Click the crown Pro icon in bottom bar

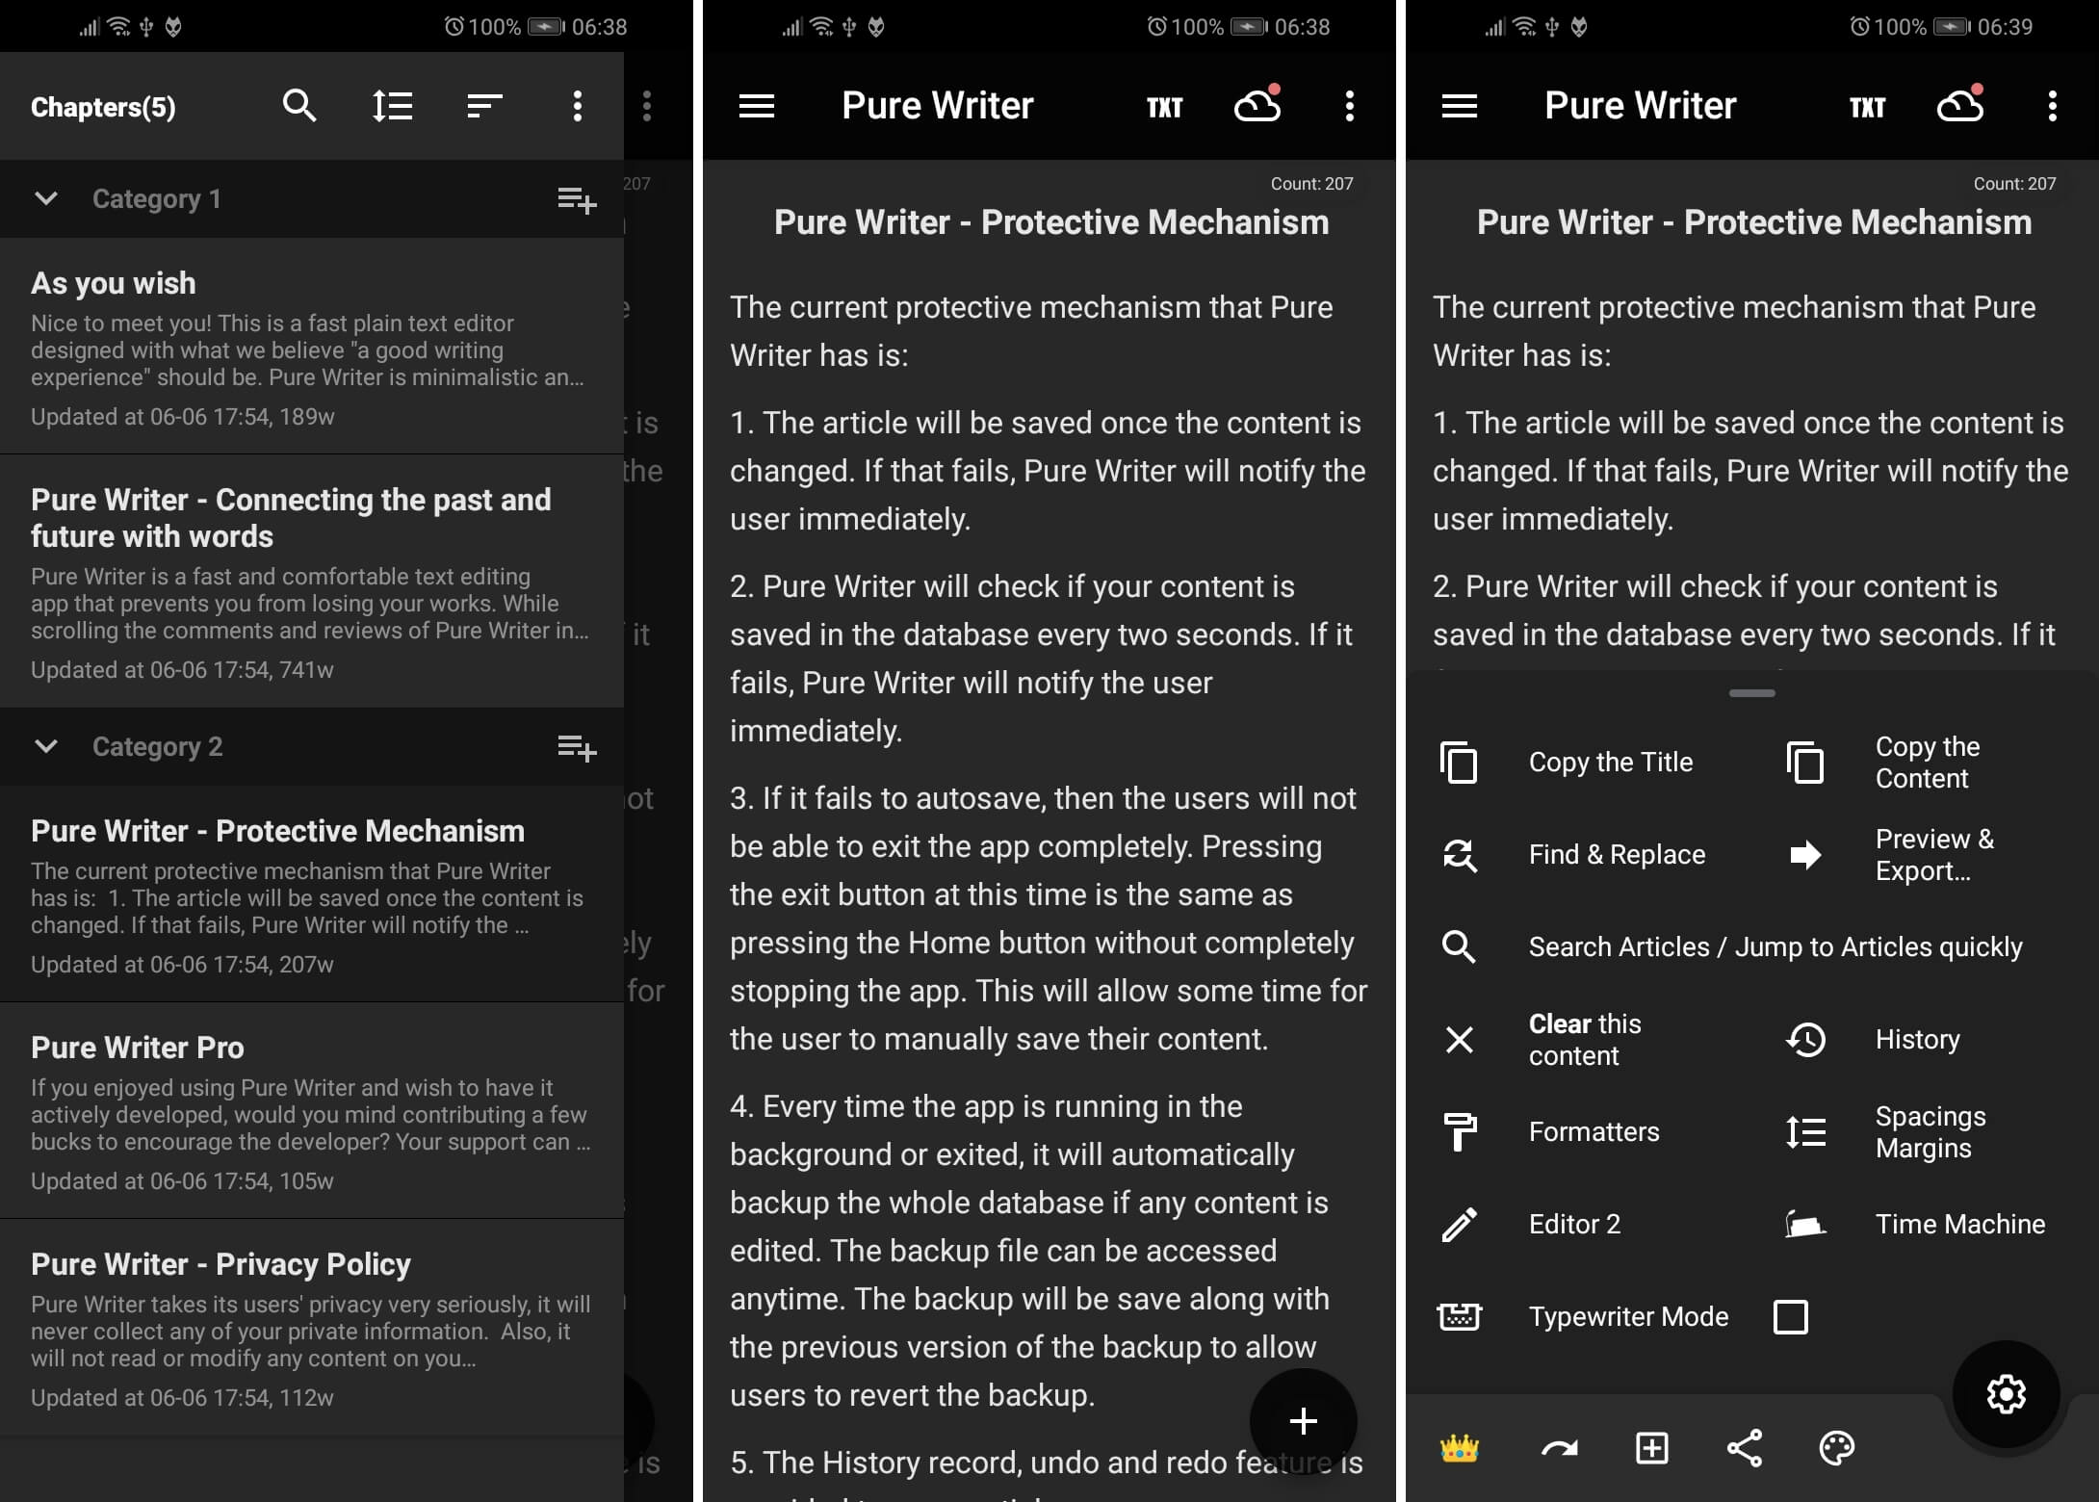1459,1447
